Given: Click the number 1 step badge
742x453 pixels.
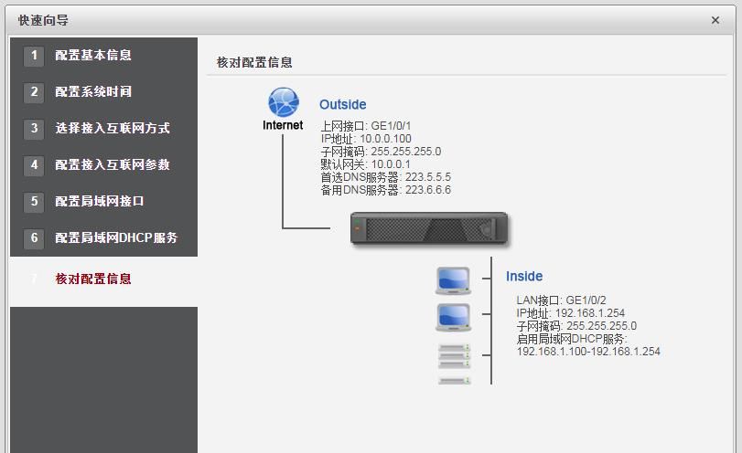Looking at the screenshot, I should pyautogui.click(x=34, y=56).
